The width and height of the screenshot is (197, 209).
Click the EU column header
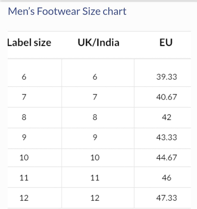[166, 43]
